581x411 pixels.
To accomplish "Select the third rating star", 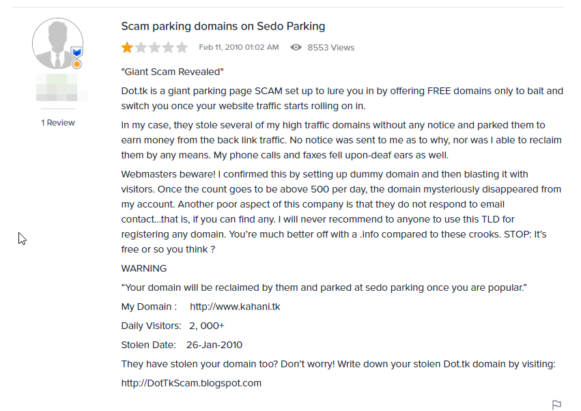I will pyautogui.click(x=154, y=48).
